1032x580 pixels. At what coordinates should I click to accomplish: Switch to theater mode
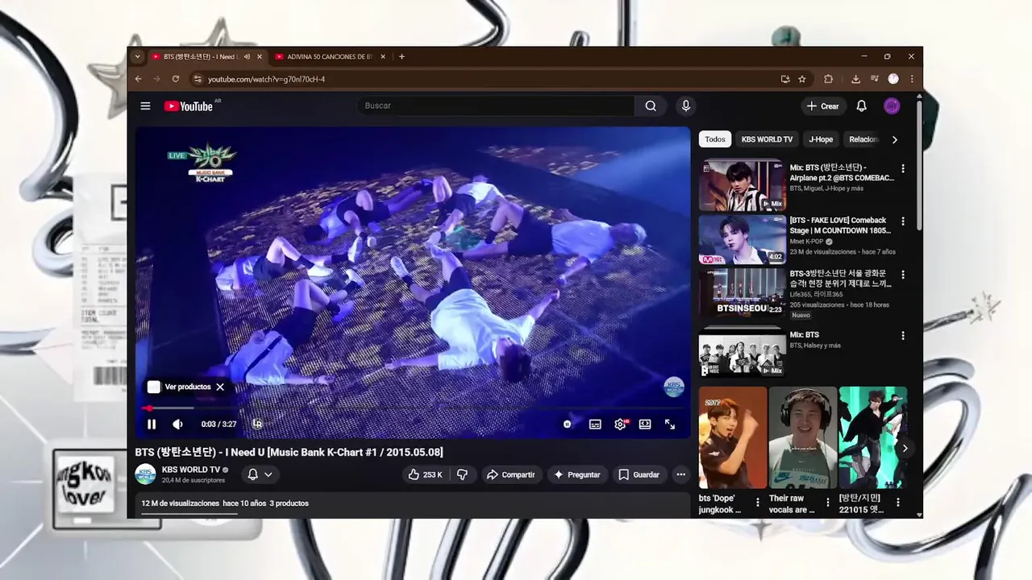click(x=645, y=424)
